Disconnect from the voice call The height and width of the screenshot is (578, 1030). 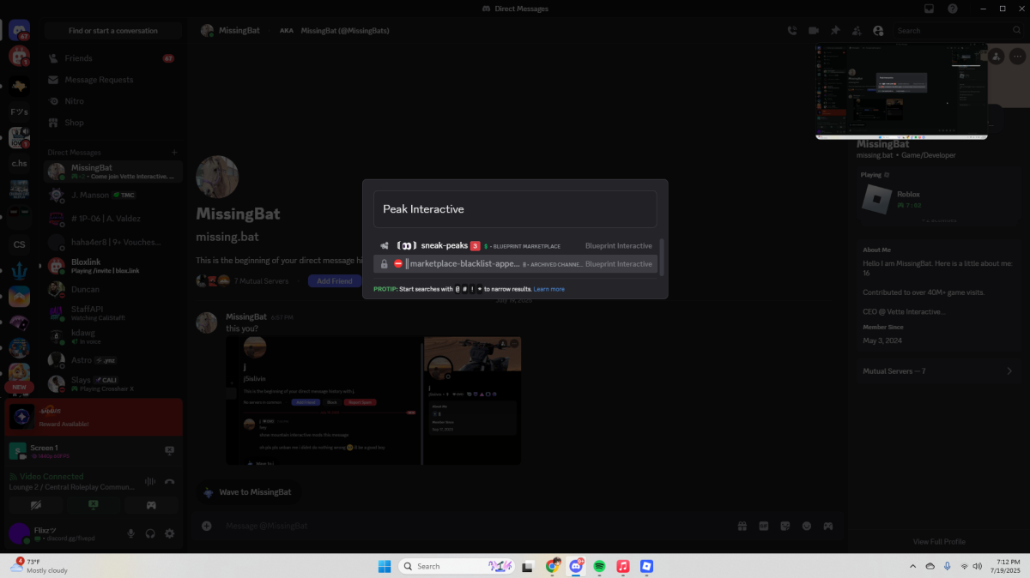point(170,482)
